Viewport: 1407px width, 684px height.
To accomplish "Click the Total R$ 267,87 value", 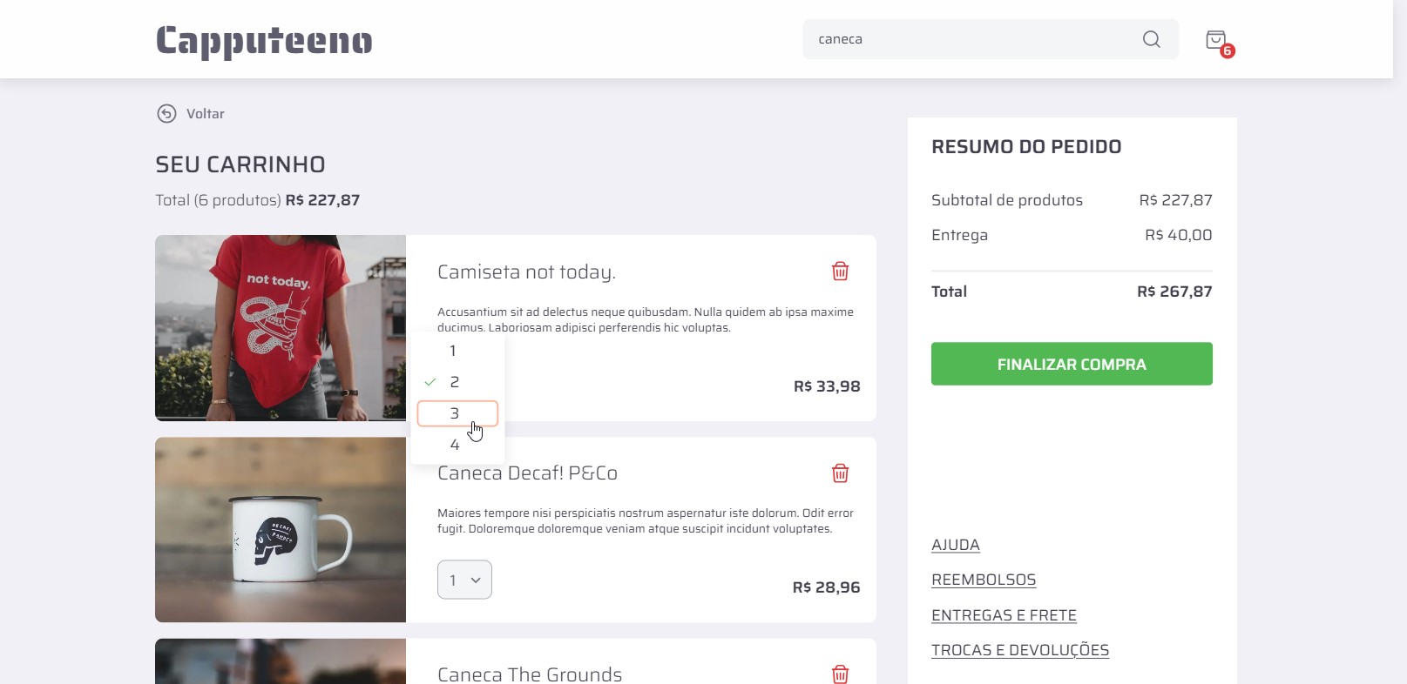I will pos(1174,292).
